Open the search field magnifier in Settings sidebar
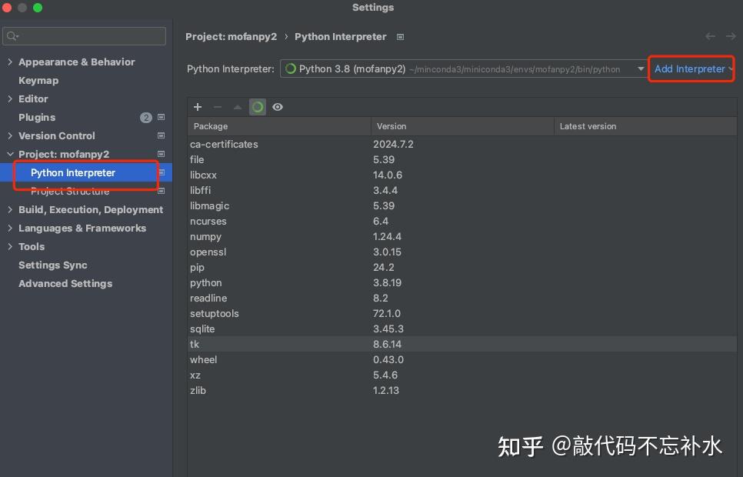The image size is (743, 477). pyautogui.click(x=11, y=35)
